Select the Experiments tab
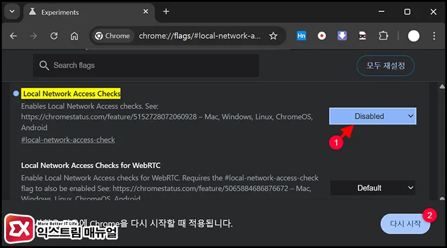 pyautogui.click(x=89, y=12)
